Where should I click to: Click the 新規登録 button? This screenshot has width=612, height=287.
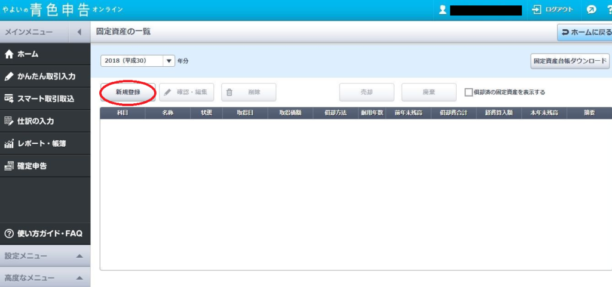point(128,92)
